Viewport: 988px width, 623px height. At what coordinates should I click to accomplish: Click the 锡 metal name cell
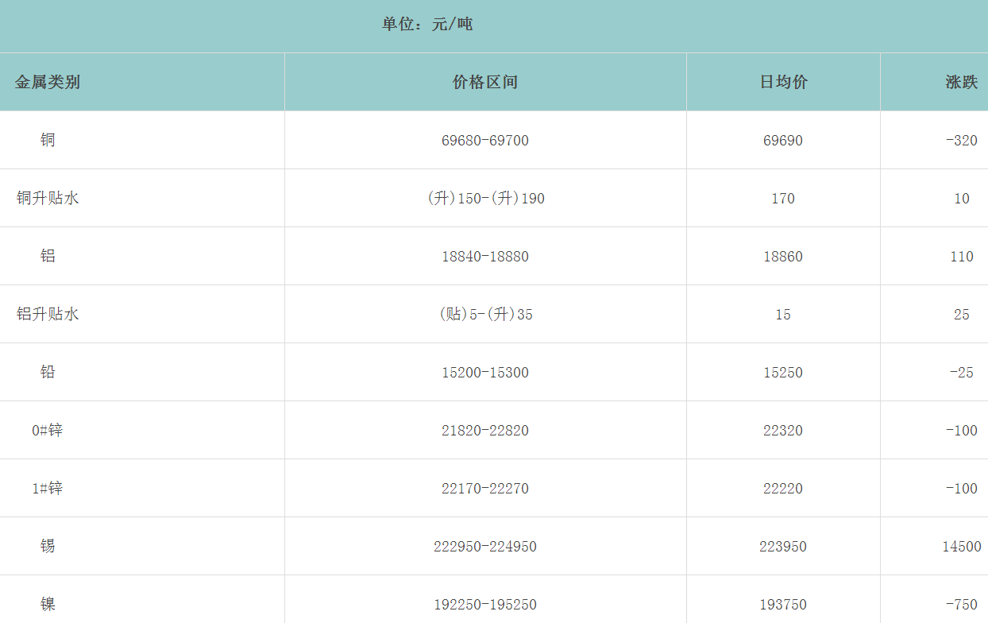48,546
